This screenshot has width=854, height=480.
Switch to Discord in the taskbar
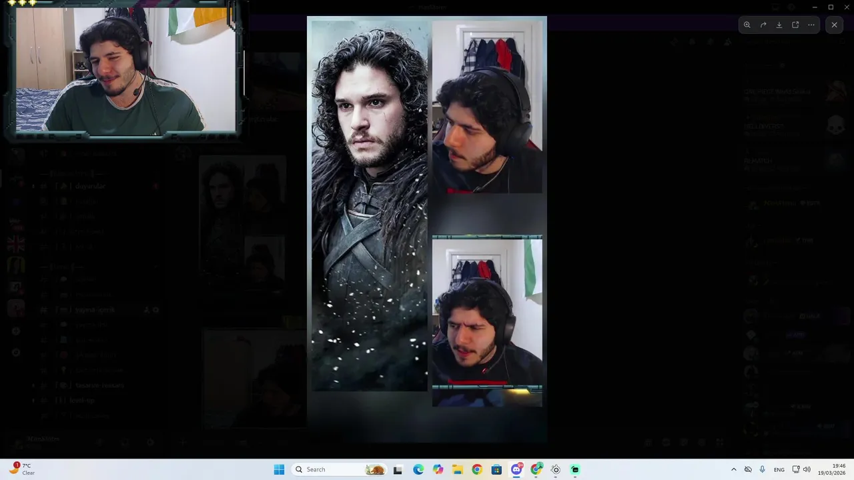(x=516, y=469)
